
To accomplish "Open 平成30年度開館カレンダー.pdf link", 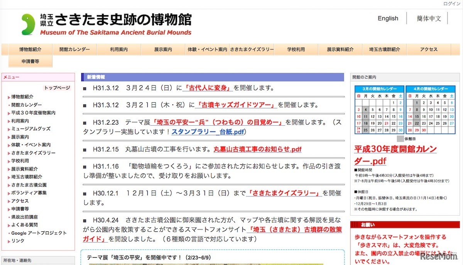I will (395, 155).
